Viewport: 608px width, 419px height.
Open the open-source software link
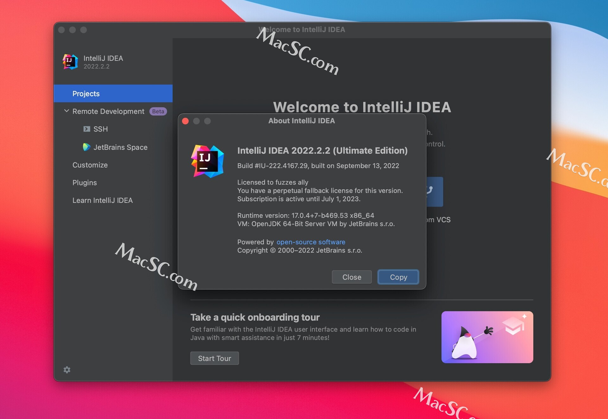[x=311, y=242]
